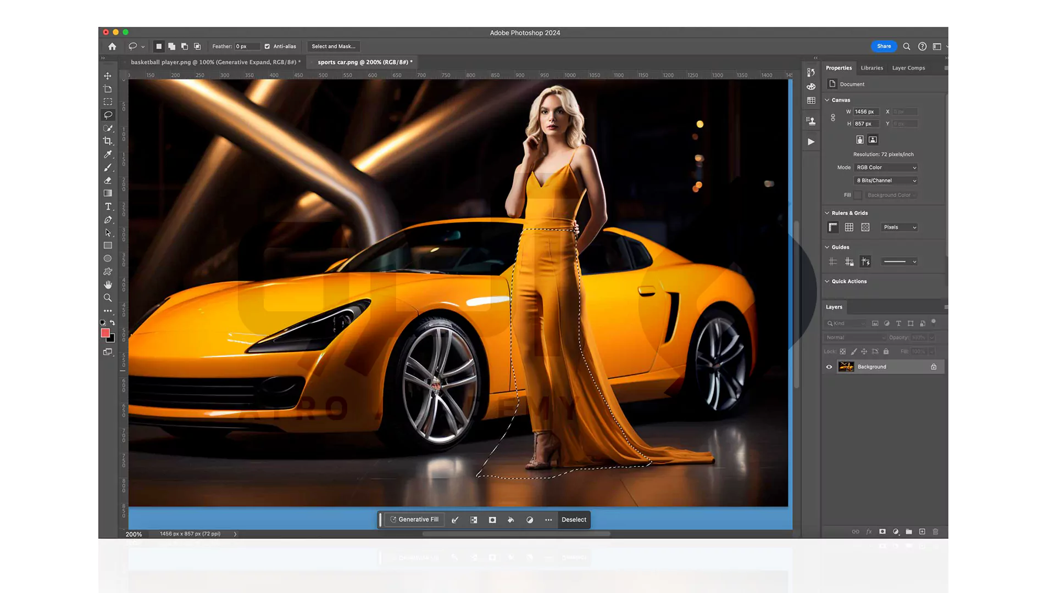Swap foreground and background colors
The width and height of the screenshot is (1055, 593).
pyautogui.click(x=113, y=323)
